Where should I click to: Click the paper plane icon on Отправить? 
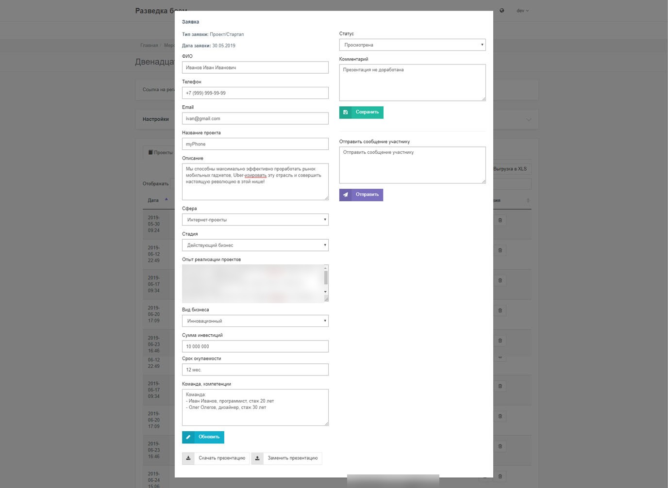click(346, 195)
